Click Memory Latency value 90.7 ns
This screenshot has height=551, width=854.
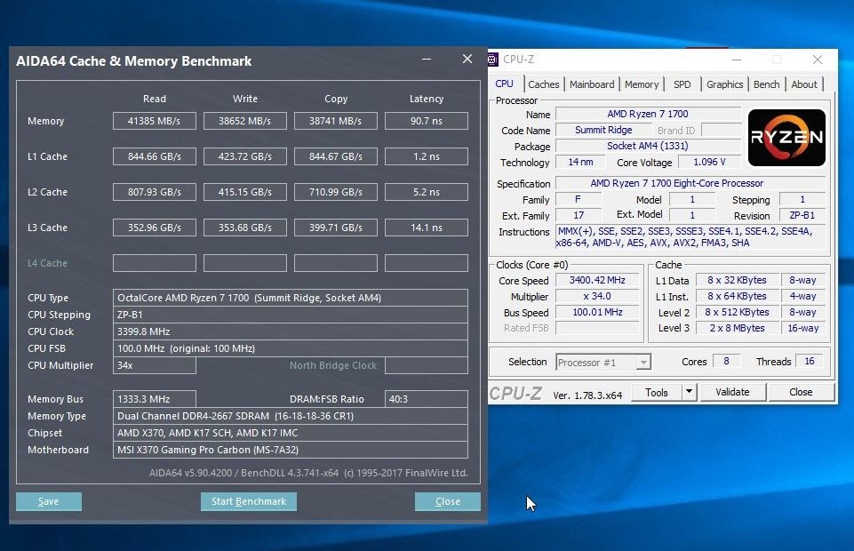427,121
